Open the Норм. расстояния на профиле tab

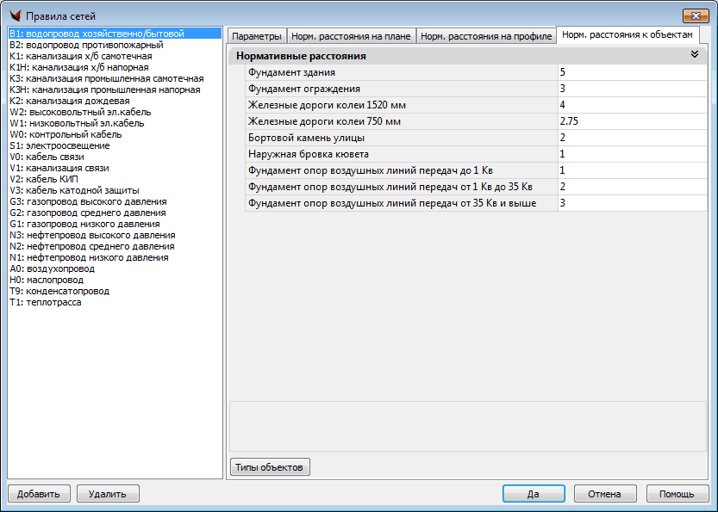(486, 36)
